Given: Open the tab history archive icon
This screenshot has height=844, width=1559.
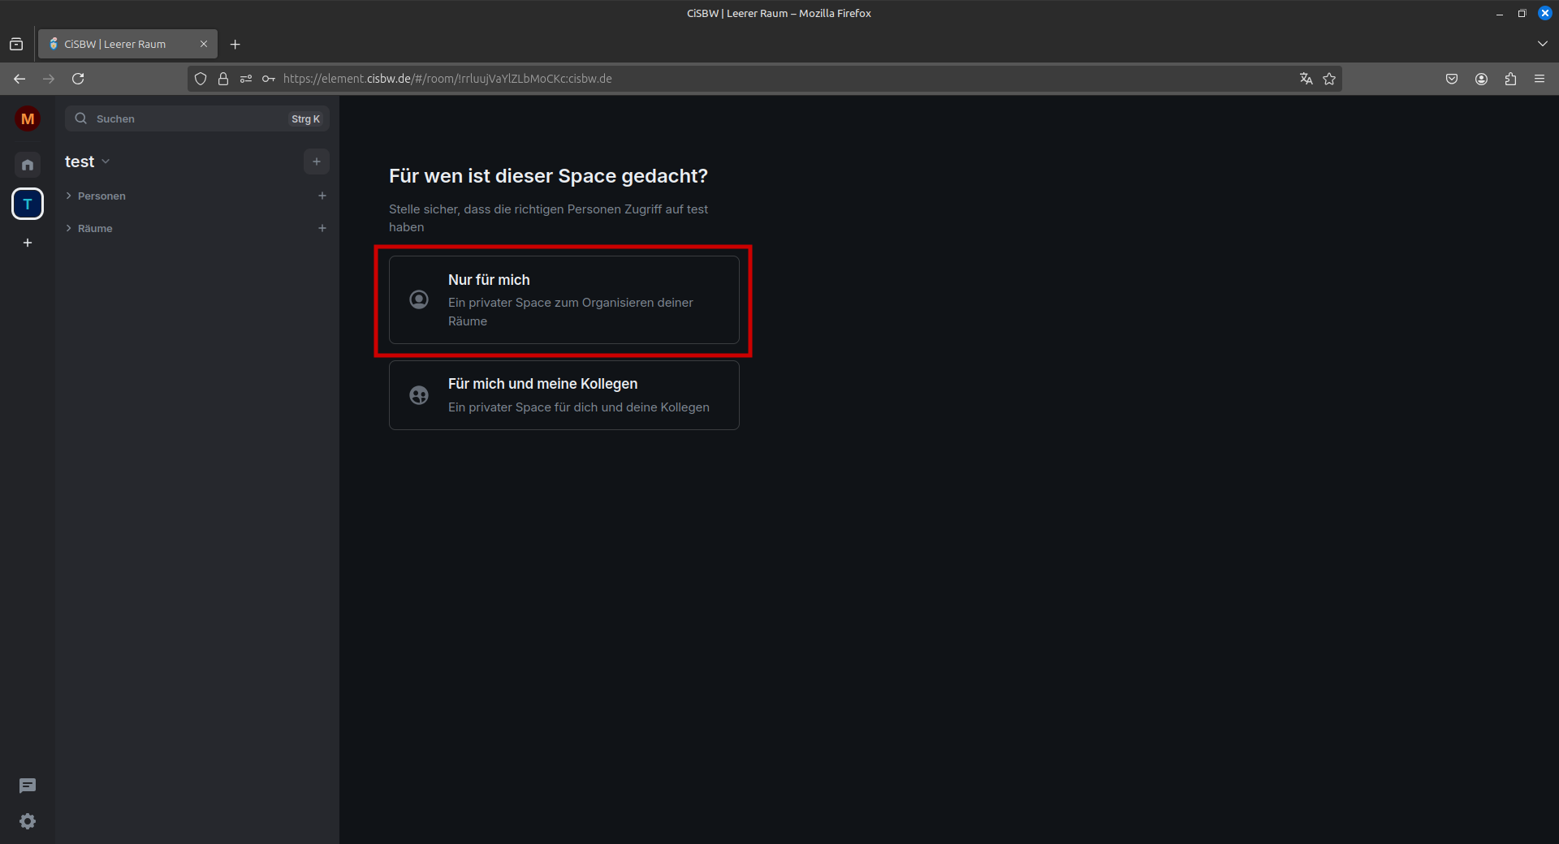Looking at the screenshot, I should 16,44.
